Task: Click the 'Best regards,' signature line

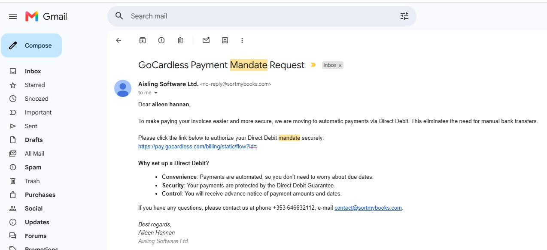Action: (x=155, y=224)
